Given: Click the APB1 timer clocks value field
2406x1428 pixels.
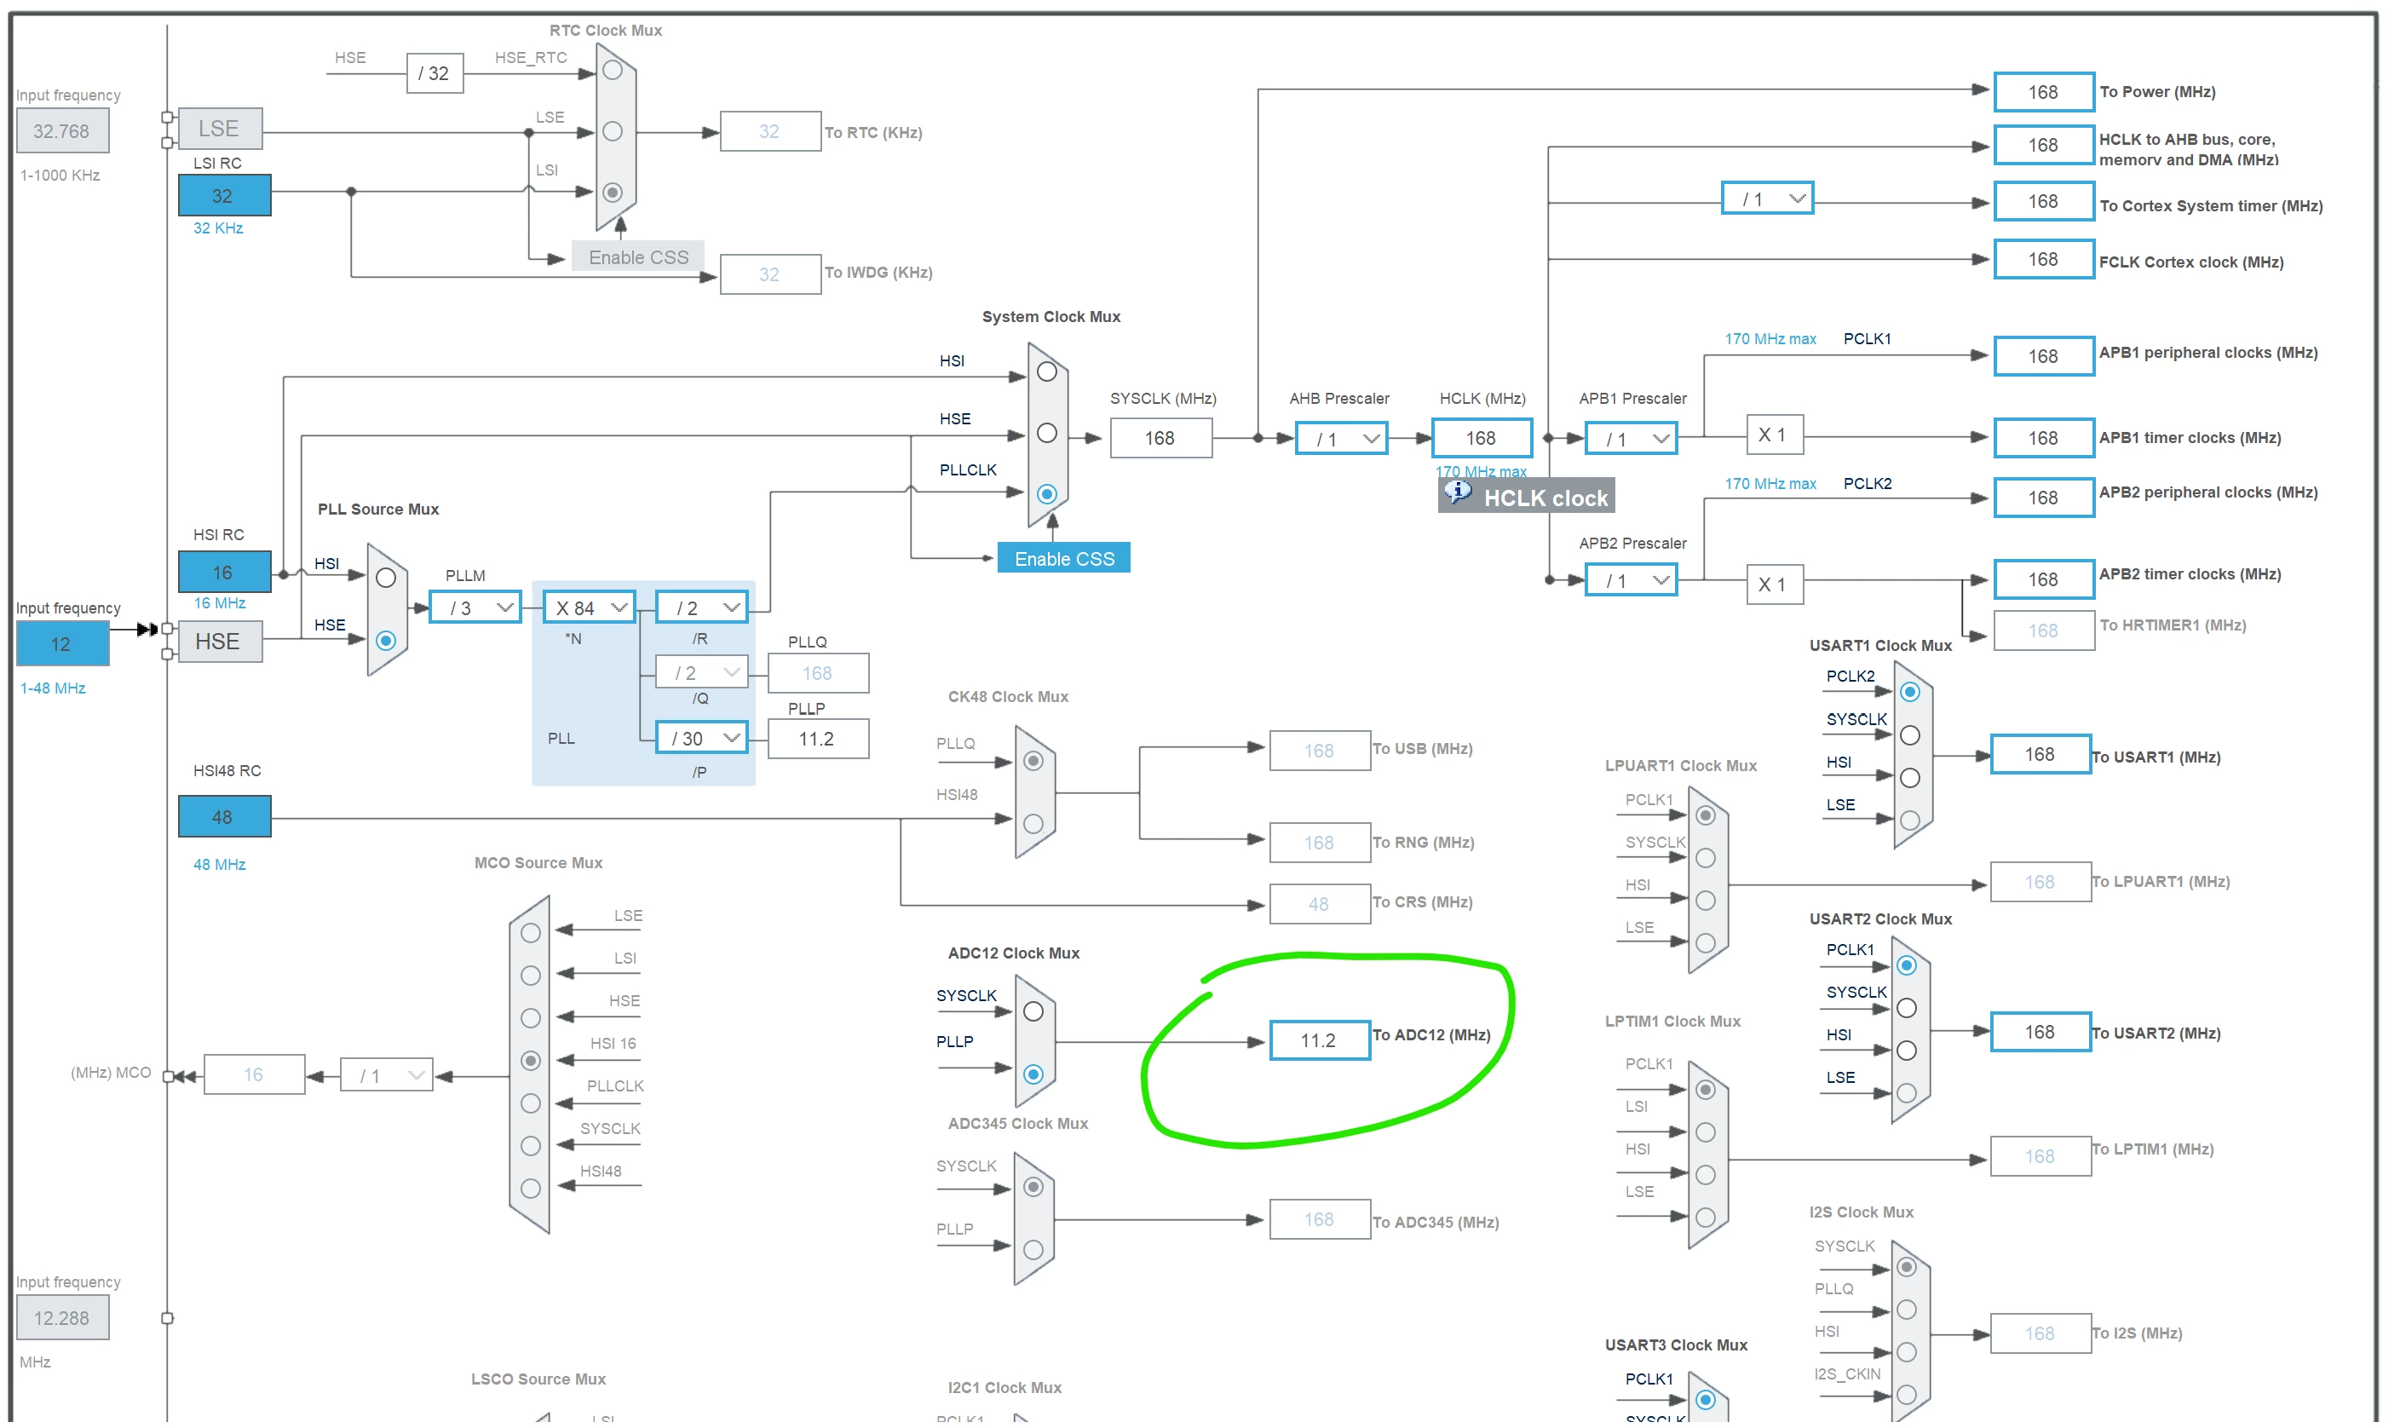Looking at the screenshot, I should click(2044, 439).
